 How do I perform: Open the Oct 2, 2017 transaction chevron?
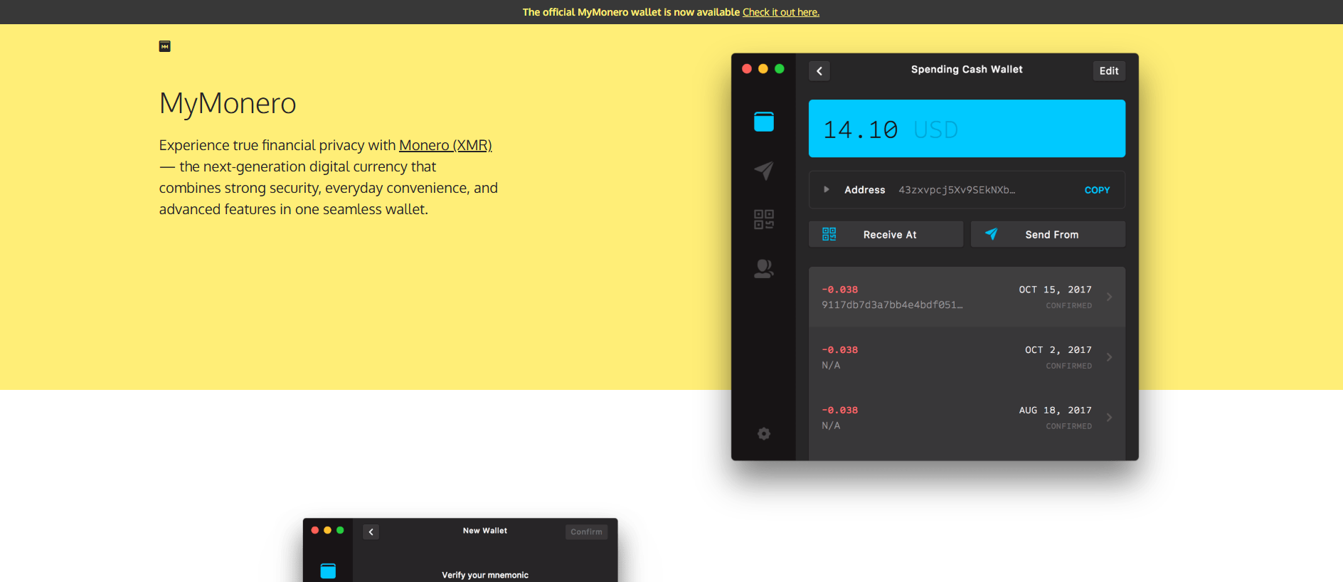click(1109, 357)
